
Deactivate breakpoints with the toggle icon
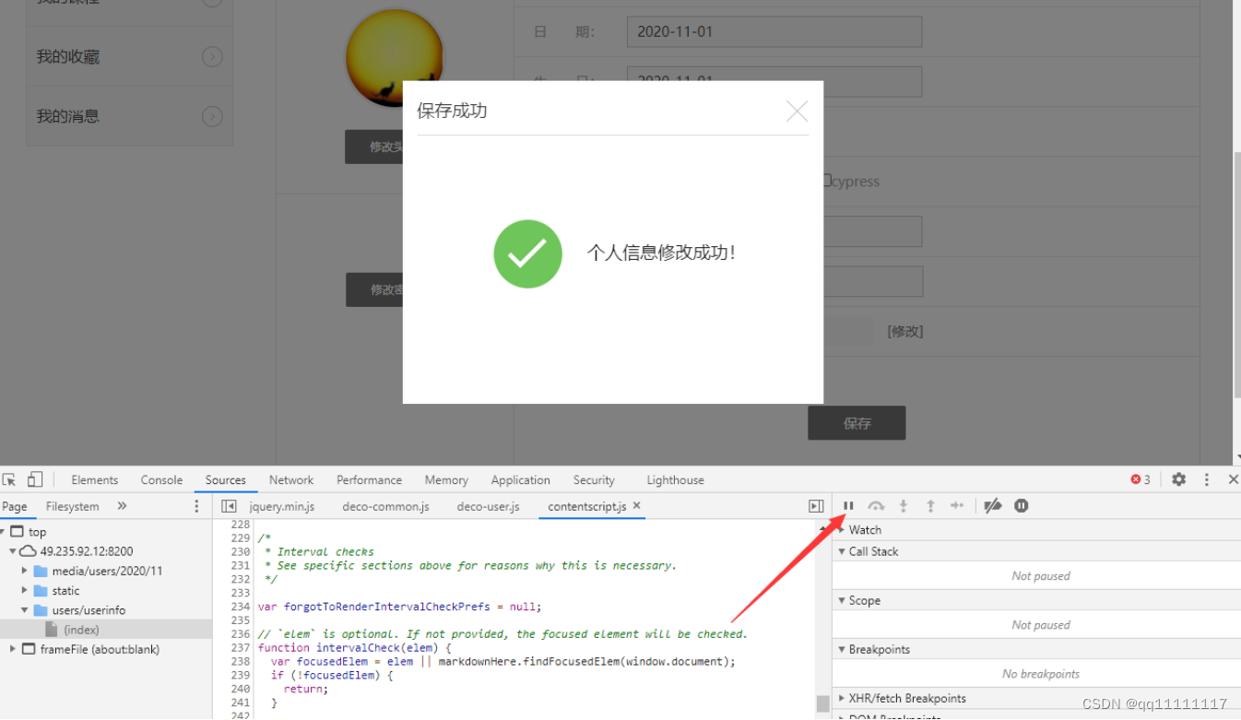click(x=992, y=505)
